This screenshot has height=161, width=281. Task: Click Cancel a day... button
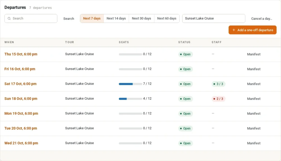262,19
